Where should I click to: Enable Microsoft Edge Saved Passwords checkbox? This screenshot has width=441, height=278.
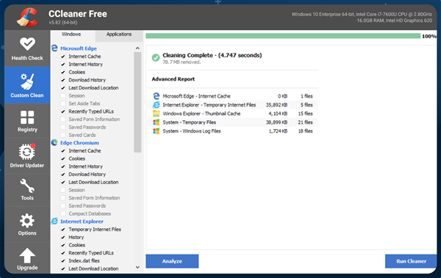(63, 127)
